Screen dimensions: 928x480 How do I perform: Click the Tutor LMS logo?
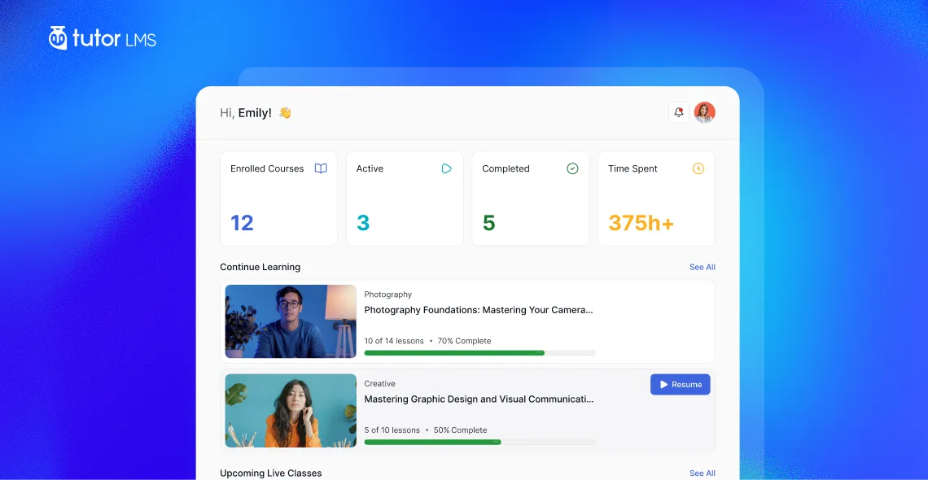[x=103, y=38]
